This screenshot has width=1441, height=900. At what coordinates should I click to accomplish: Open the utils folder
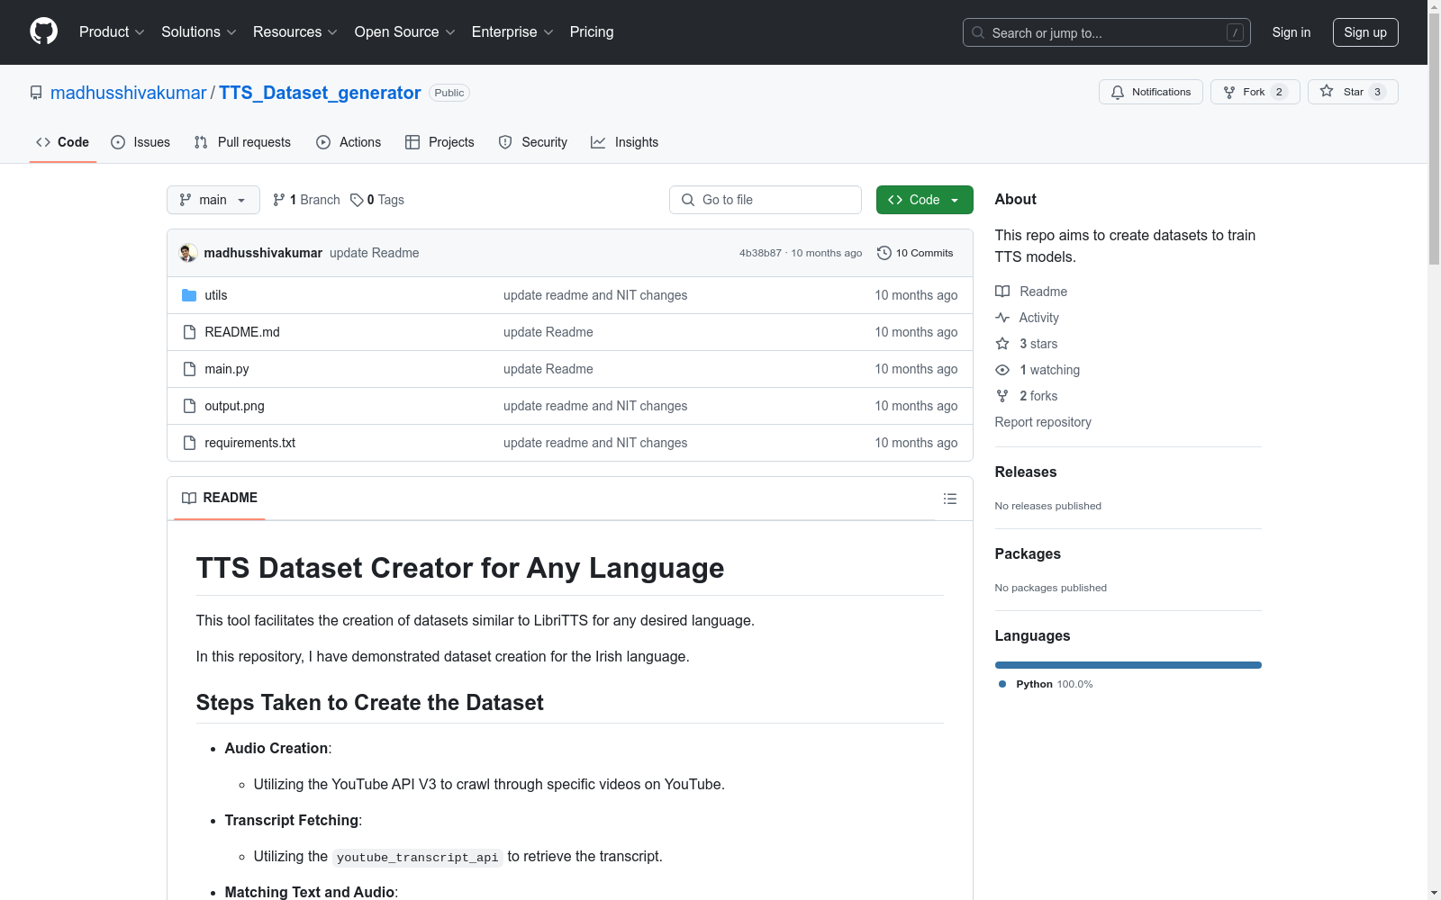(x=216, y=295)
